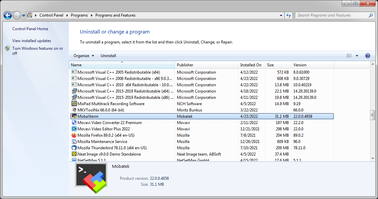
Task: Select the Programs breadcrumb
Action: coord(79,15)
